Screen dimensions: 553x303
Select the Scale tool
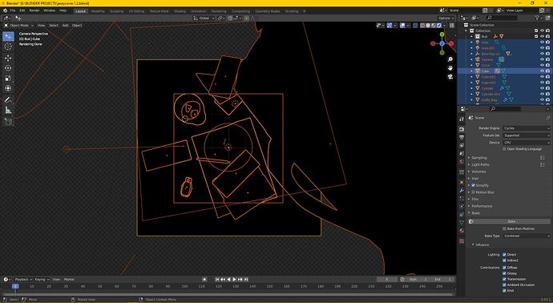point(9,79)
